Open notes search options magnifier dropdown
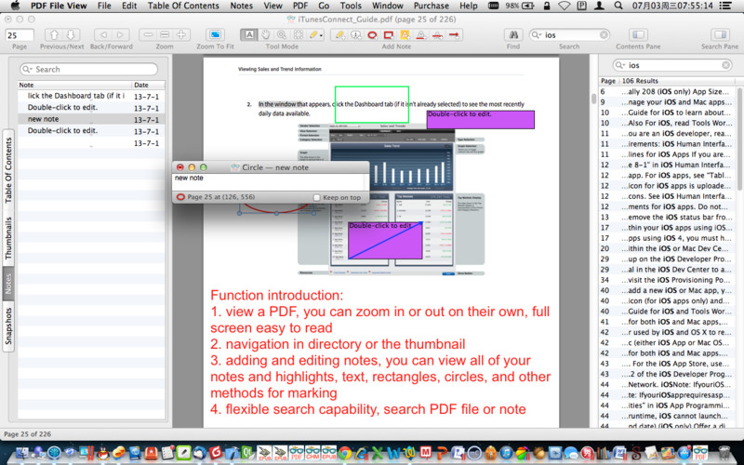Screen dimensions: 744x465 [27, 69]
